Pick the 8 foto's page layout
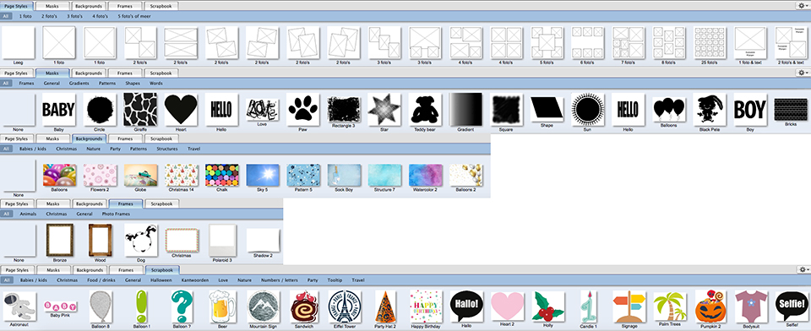Screen dimensions: 811x331 669,42
